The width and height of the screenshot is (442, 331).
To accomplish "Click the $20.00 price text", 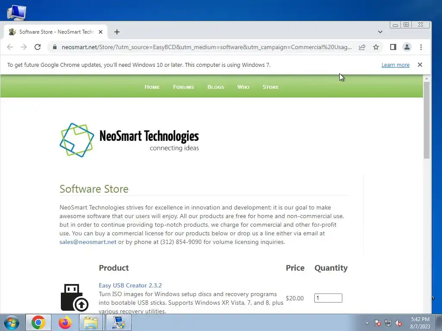I will tap(294, 298).
